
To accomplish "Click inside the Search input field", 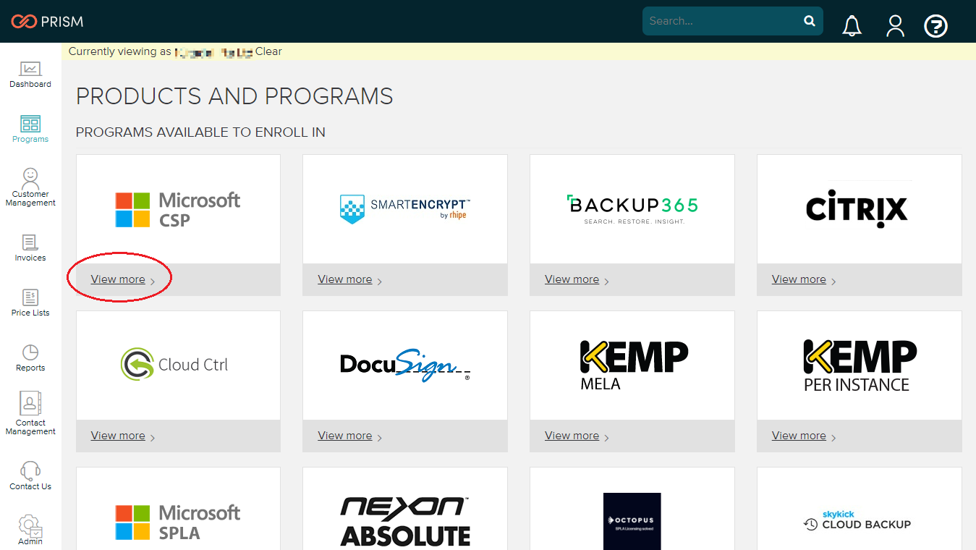I will click(x=720, y=21).
